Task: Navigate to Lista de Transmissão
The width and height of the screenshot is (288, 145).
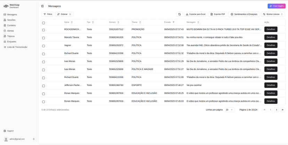Action: (17, 47)
